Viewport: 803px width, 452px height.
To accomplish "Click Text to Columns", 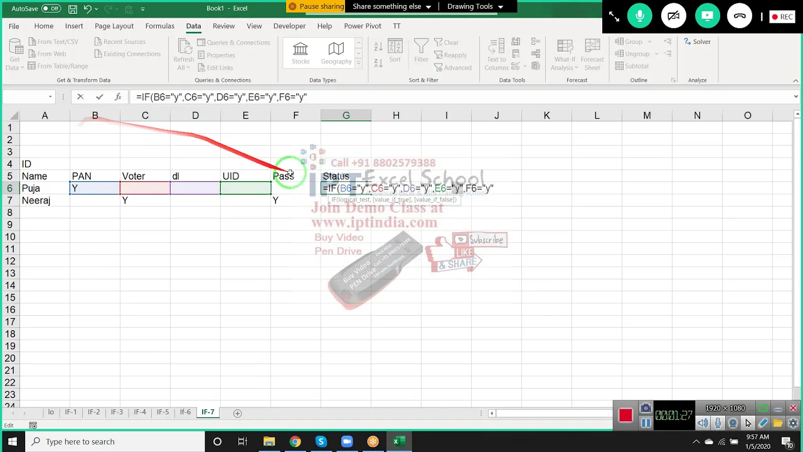I will [496, 55].
